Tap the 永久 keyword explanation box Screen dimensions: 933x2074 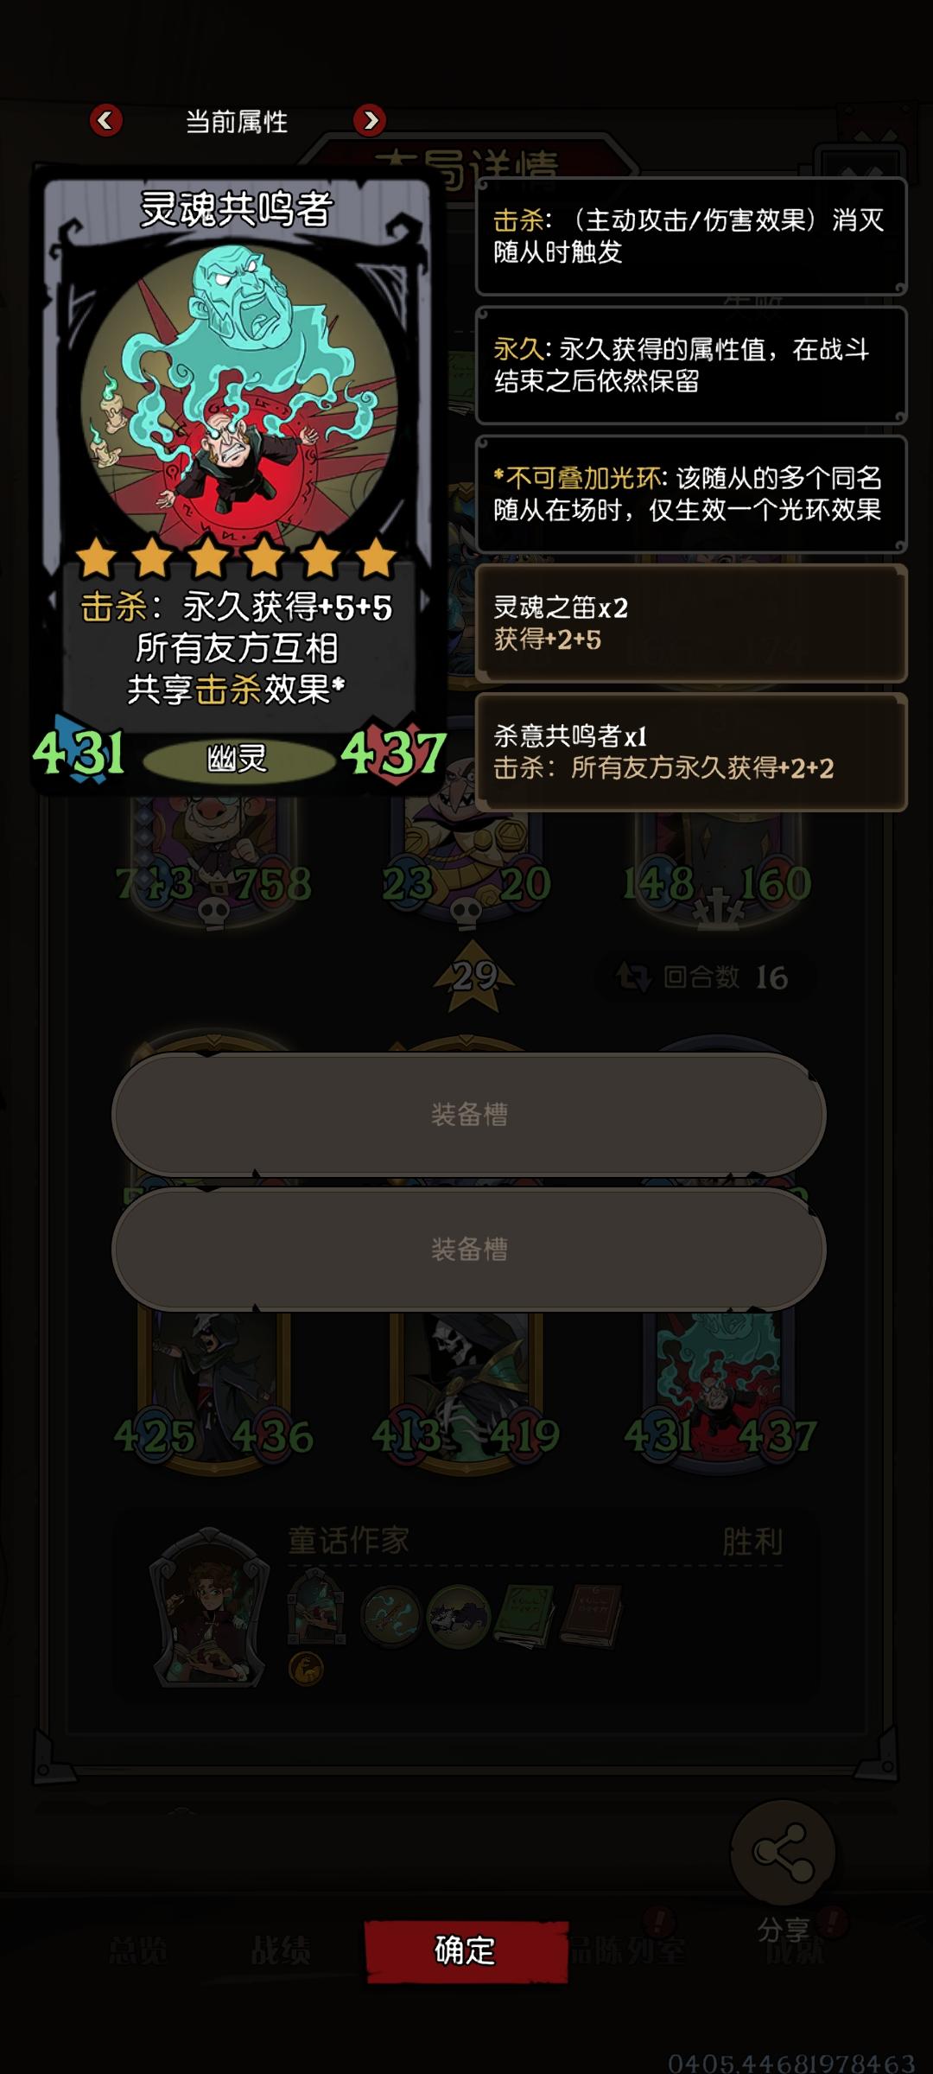[x=691, y=365]
